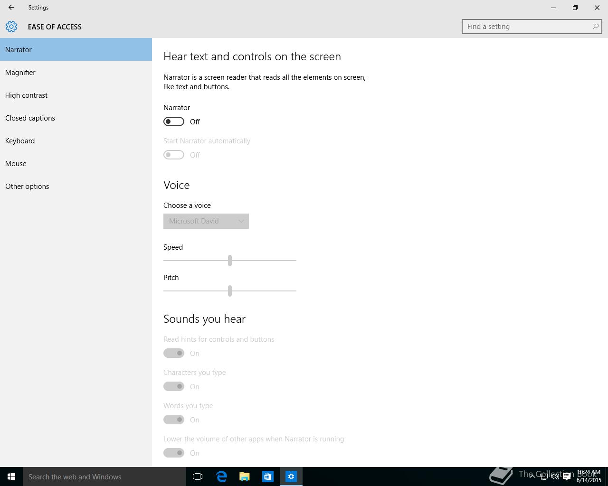Select Narrator in the sidebar

point(76,49)
